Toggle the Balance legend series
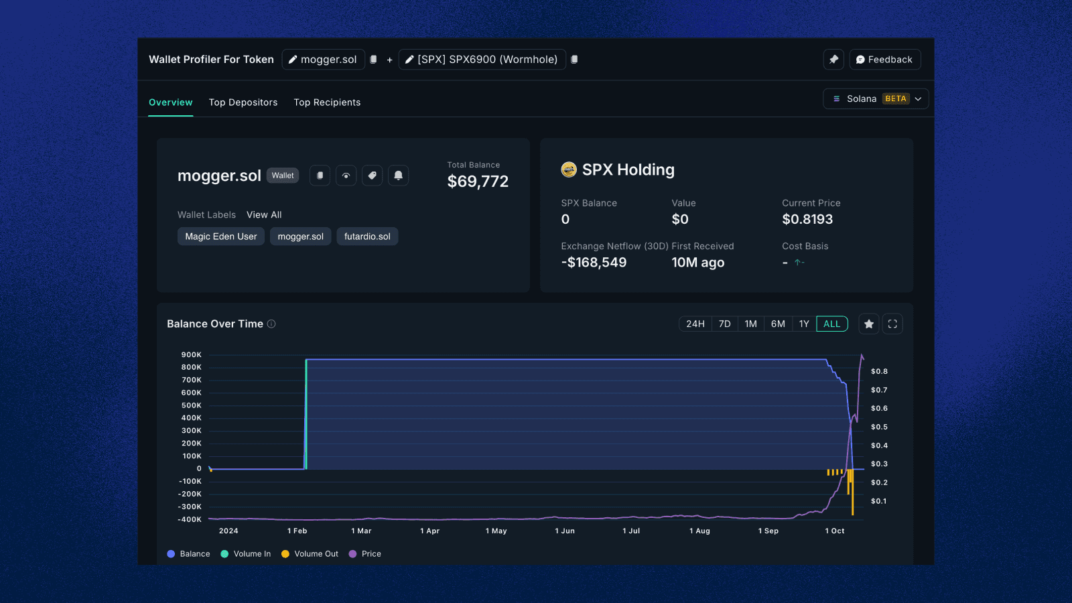 click(x=188, y=554)
